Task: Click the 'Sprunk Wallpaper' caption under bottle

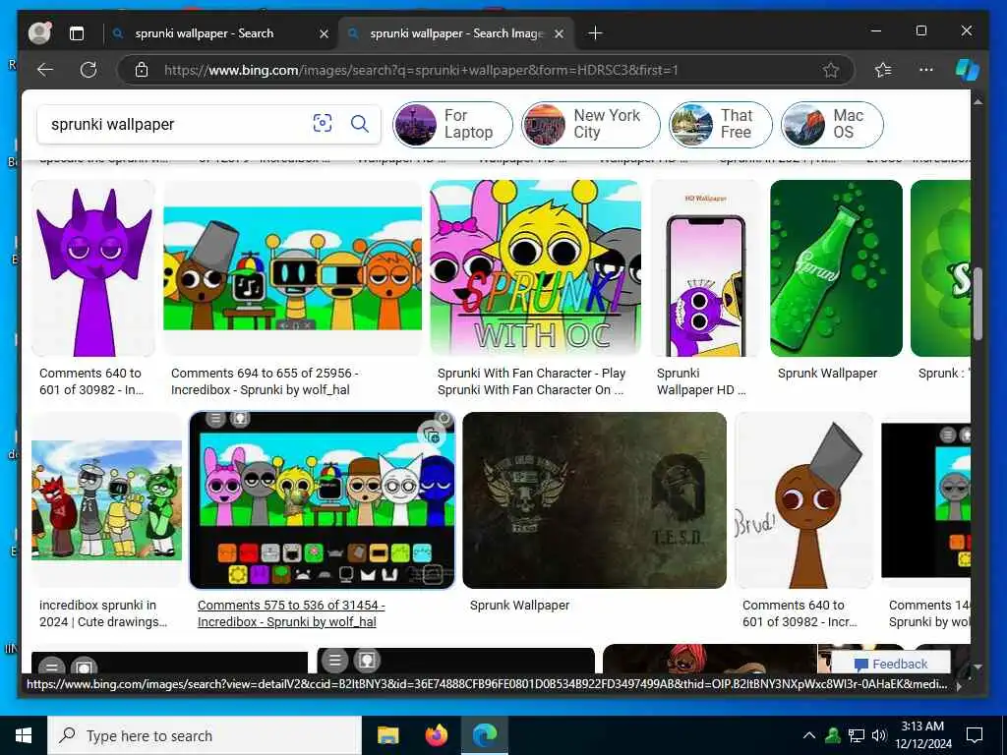Action: click(827, 373)
